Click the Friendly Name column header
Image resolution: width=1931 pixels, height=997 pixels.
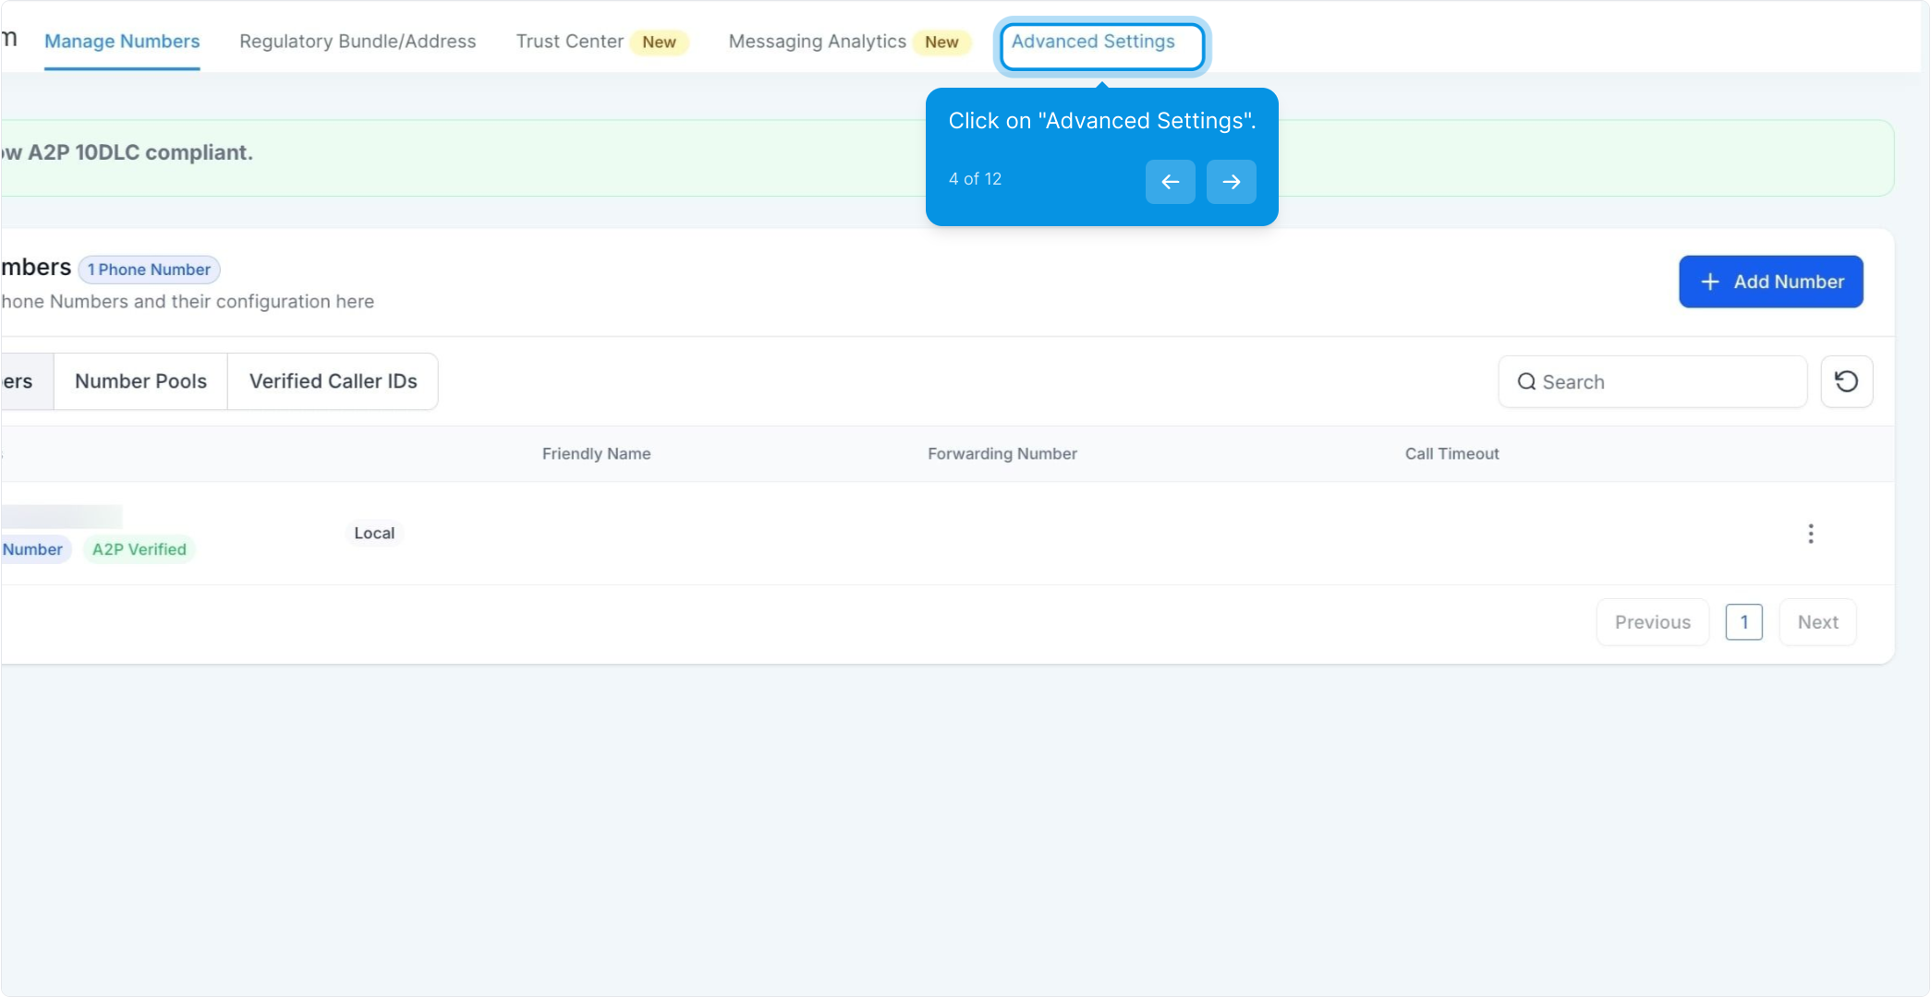click(596, 453)
